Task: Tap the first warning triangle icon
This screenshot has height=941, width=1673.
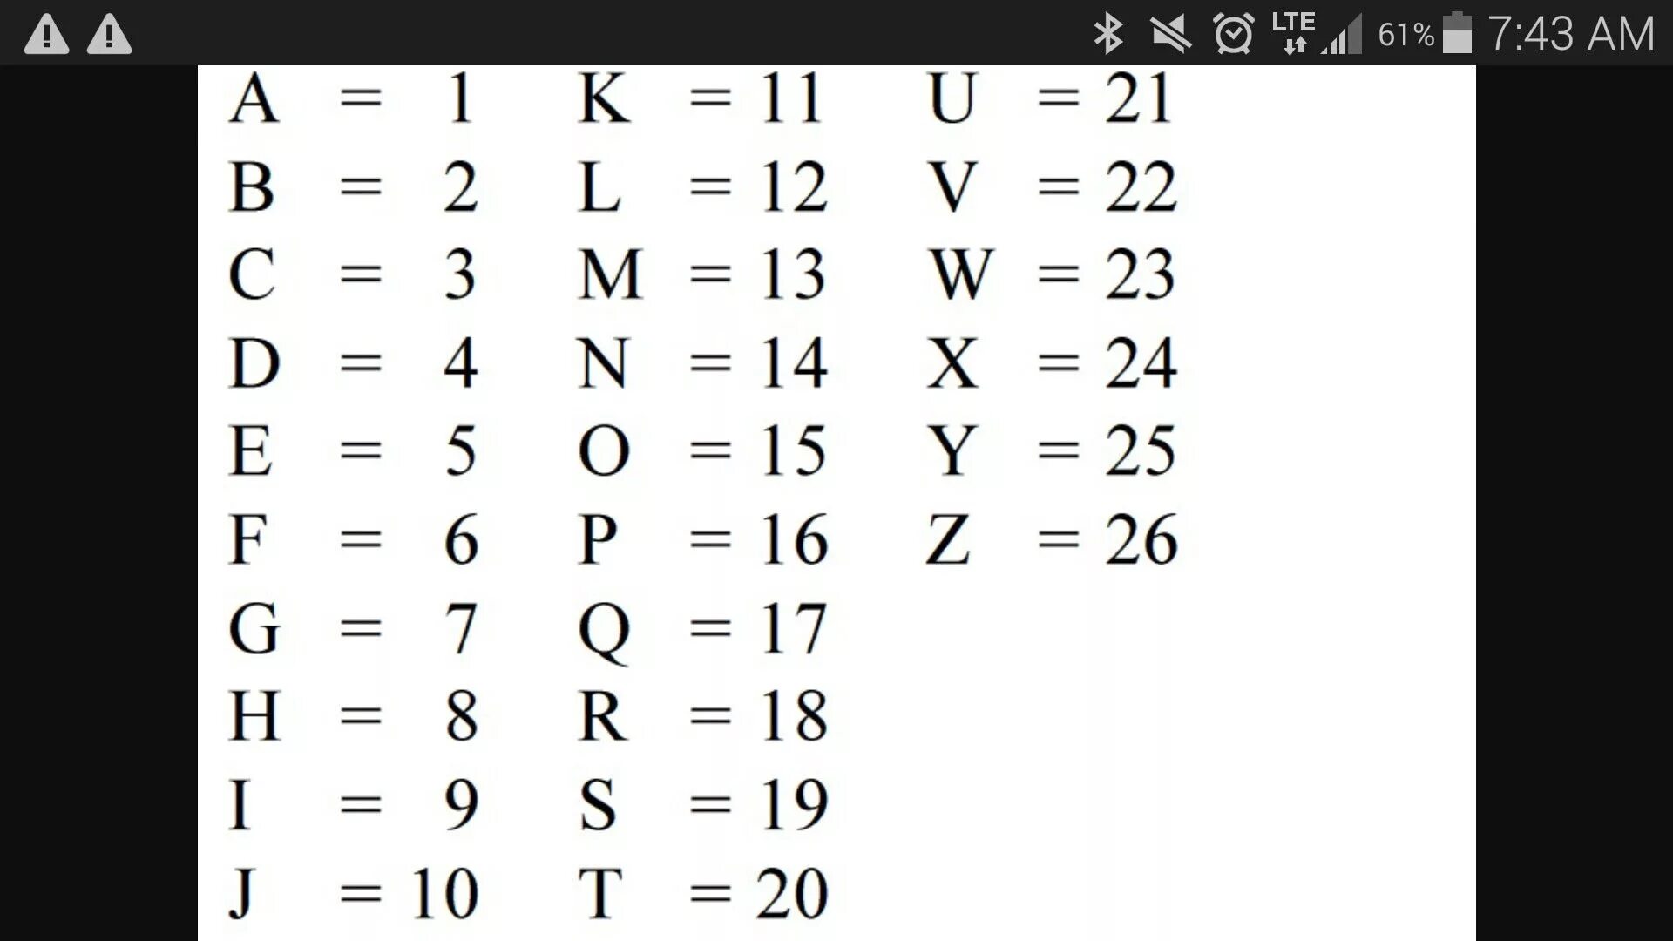Action: [44, 32]
